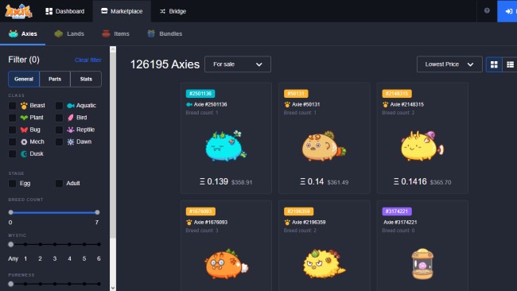This screenshot has width=517, height=291.
Task: Click the Dusk moon class icon
Action: pyautogui.click(x=24, y=153)
